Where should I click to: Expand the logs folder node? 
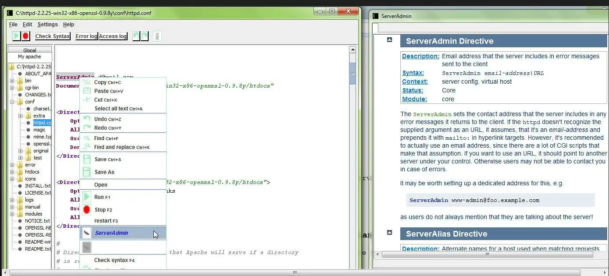[x=12, y=200]
